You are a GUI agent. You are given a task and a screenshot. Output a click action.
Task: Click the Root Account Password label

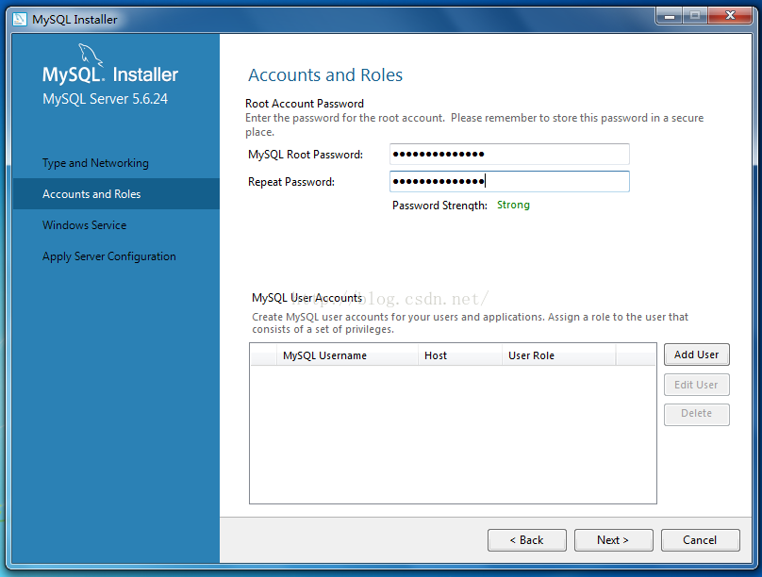pyautogui.click(x=305, y=104)
